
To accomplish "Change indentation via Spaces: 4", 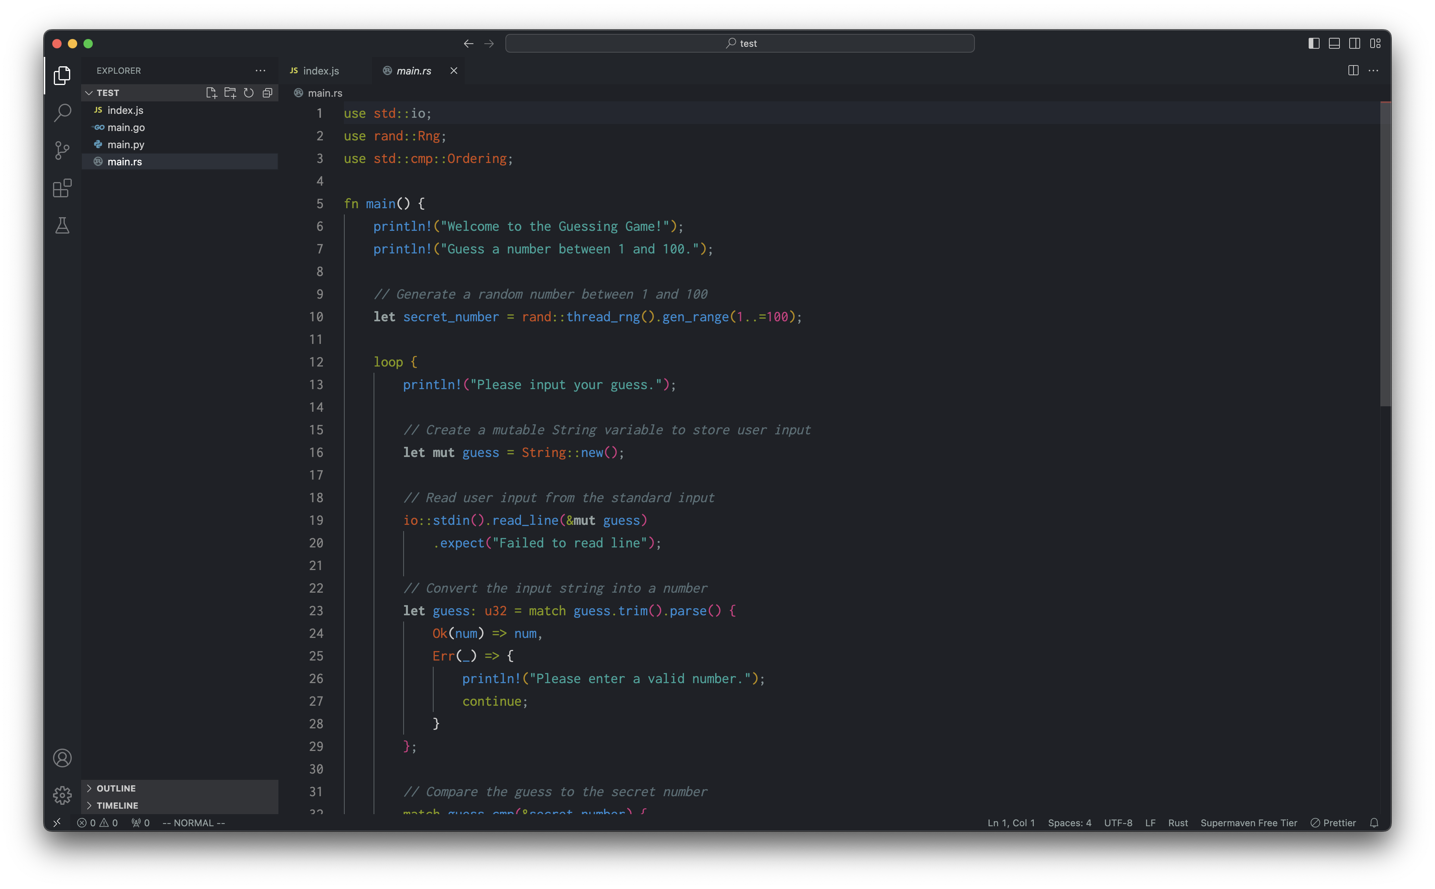I will pyautogui.click(x=1069, y=823).
